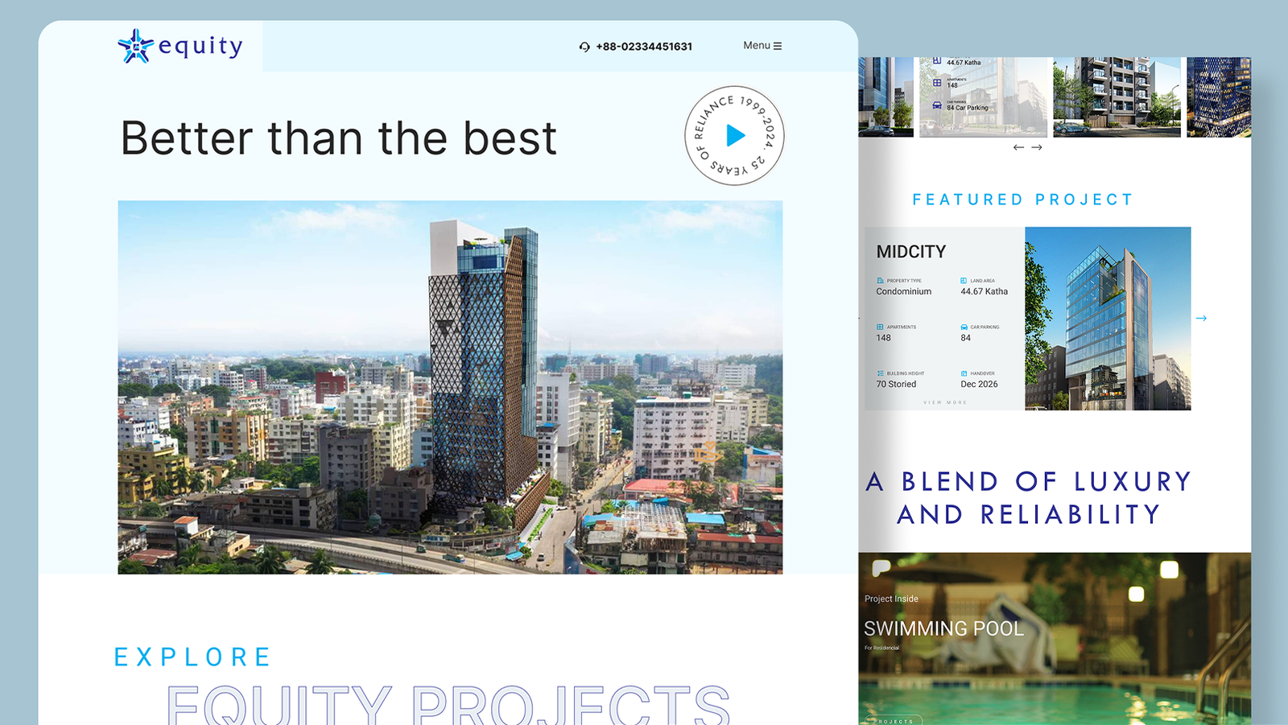Click the 'For Residencial' caption
1288x725 pixels.
pyautogui.click(x=881, y=648)
